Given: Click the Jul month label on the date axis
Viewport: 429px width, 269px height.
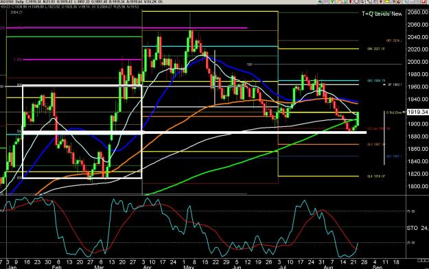Looking at the screenshot, I should click(282, 267).
